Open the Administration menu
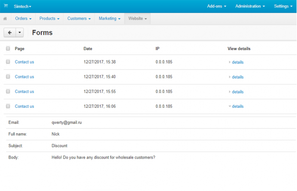This screenshot has width=297, height=191. [250, 6]
